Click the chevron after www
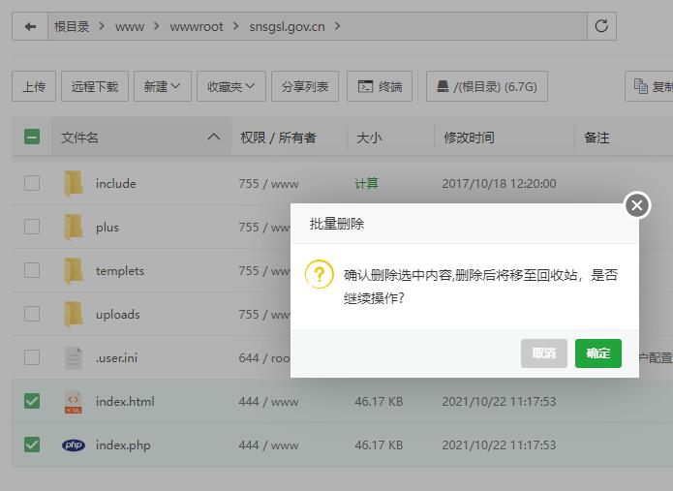The image size is (673, 491). [157, 26]
